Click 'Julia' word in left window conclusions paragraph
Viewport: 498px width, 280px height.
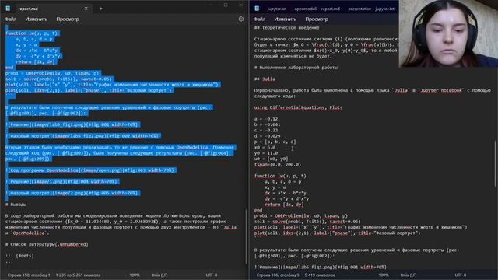230,227
